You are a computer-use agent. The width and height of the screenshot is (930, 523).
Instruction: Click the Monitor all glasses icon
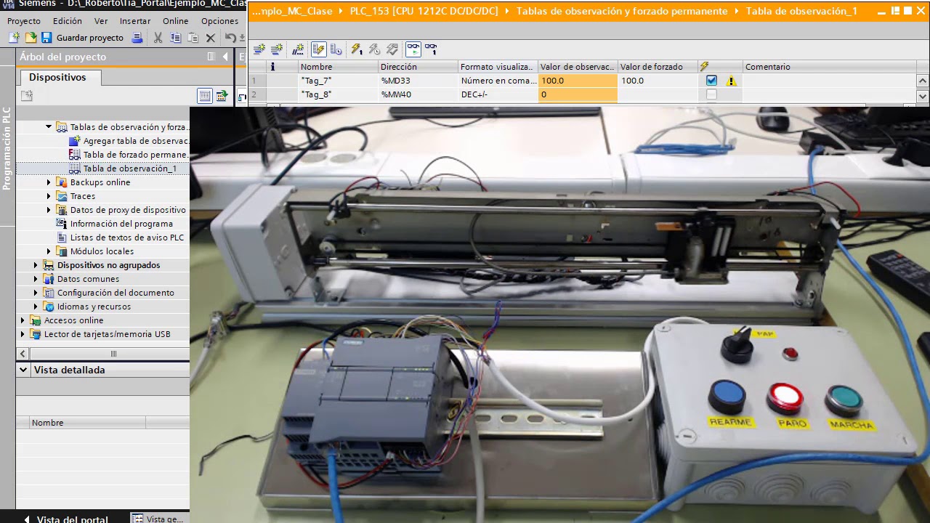pyautogui.click(x=413, y=49)
